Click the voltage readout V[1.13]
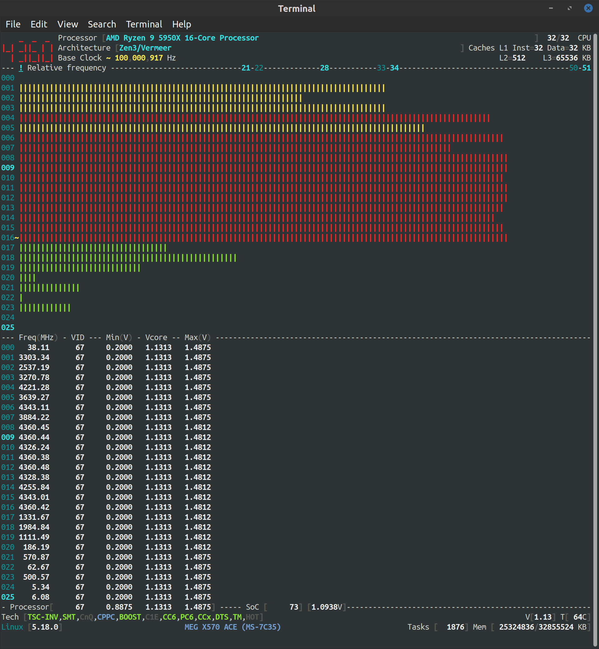599x649 pixels. 540,617
